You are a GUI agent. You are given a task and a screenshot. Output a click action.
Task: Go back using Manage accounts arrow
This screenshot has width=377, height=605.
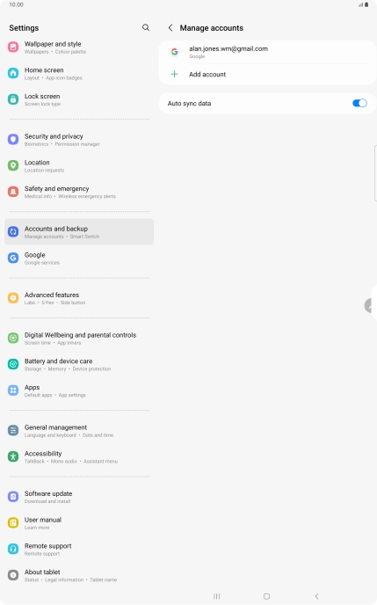(170, 28)
